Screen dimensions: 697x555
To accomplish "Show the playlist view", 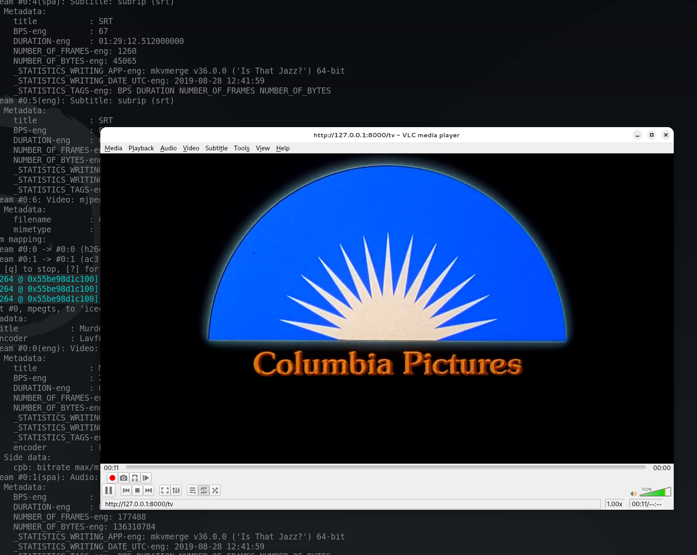I will point(193,490).
